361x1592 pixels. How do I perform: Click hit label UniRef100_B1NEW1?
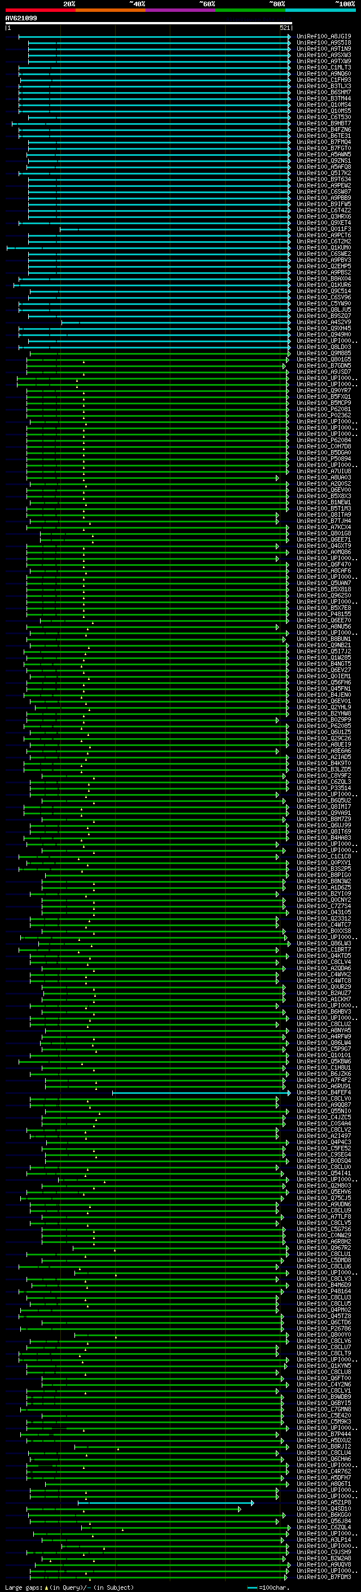[324, 502]
